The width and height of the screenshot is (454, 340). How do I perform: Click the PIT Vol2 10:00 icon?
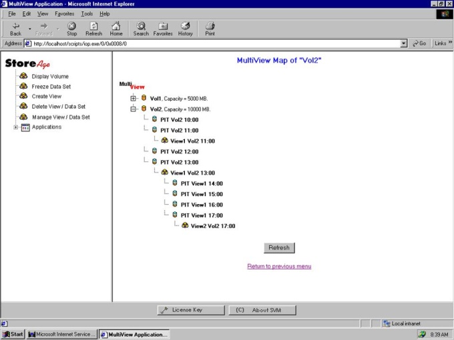click(x=154, y=119)
